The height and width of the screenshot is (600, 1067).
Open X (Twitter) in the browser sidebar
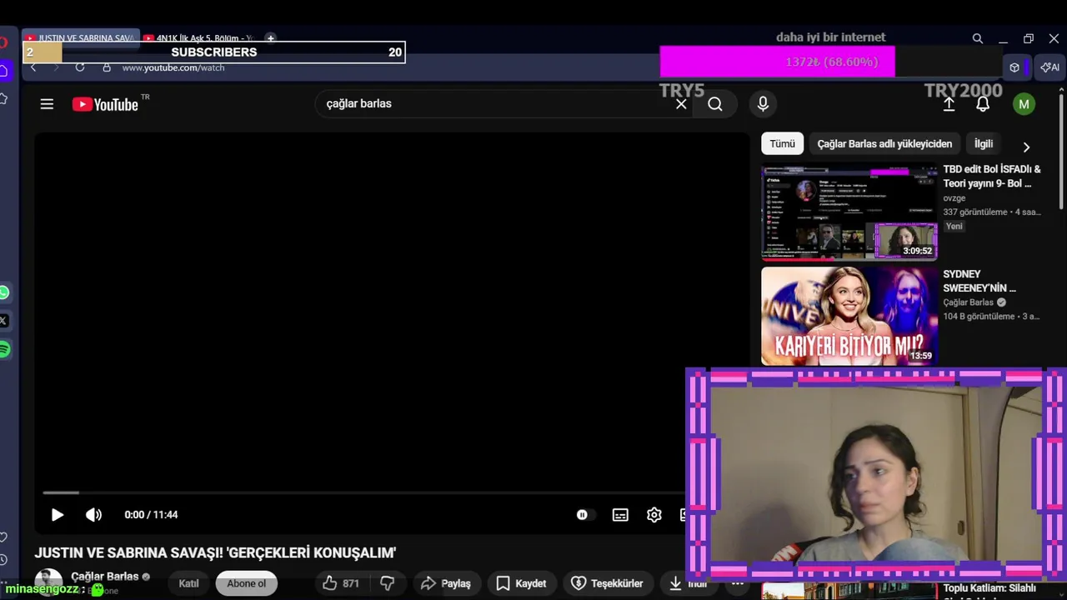pos(3,321)
